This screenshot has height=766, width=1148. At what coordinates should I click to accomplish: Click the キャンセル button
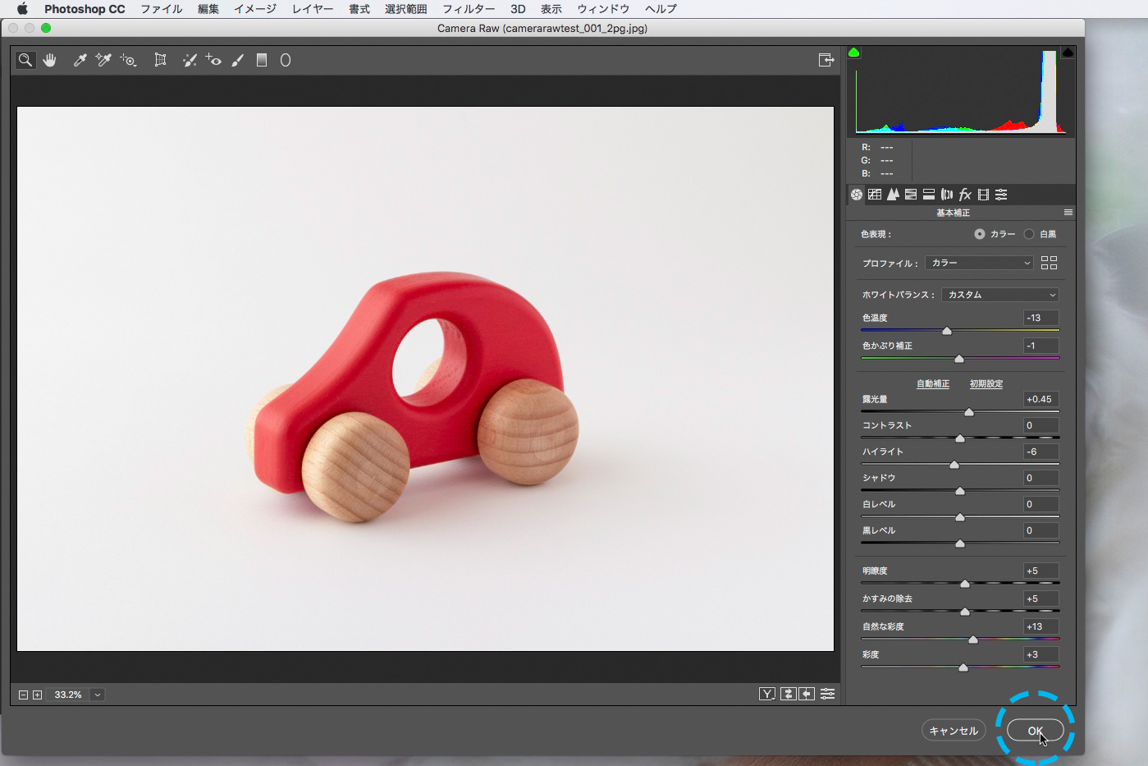(x=954, y=731)
